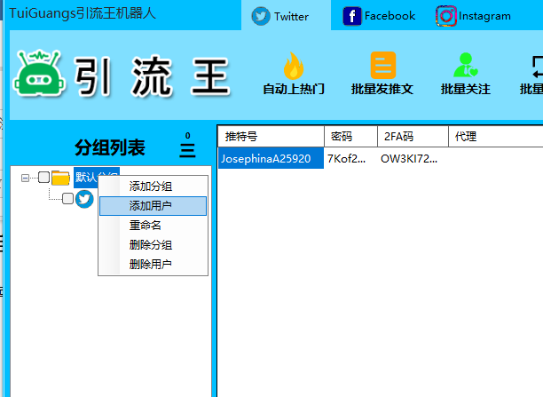
Task: Switch to the Twitter tab
Action: 281,16
